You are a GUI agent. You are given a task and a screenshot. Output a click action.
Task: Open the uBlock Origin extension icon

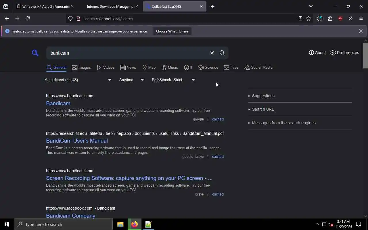(x=340, y=18)
